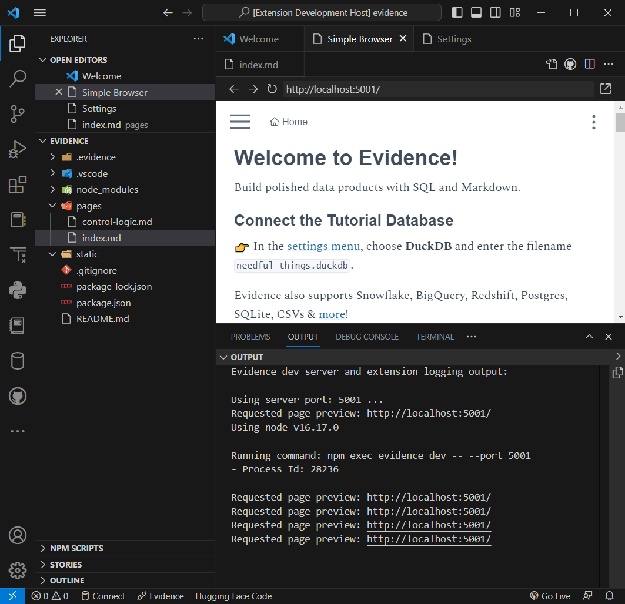Split the editor using the title bar icon
This screenshot has height=604, width=625.
click(589, 63)
